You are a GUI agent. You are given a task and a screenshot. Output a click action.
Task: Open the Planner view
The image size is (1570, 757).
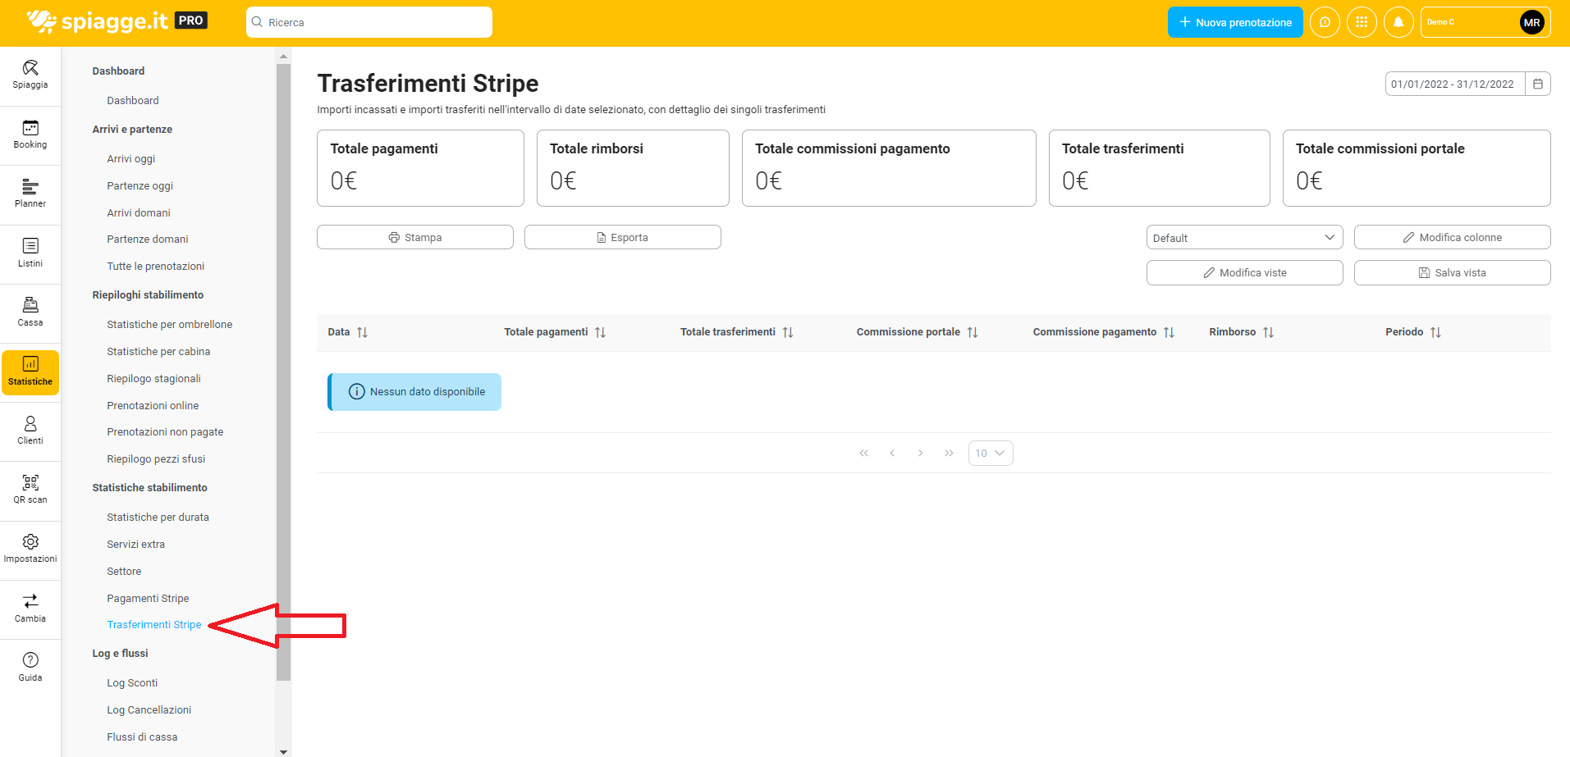[30, 194]
